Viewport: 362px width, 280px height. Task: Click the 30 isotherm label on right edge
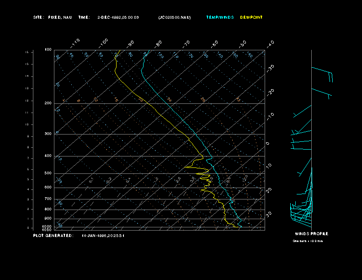(269, 214)
